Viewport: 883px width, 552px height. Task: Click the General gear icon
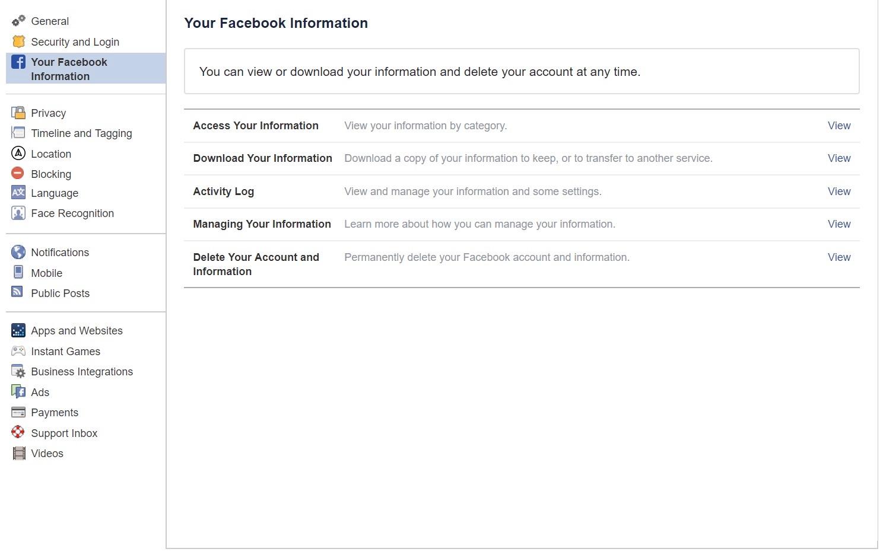point(18,21)
